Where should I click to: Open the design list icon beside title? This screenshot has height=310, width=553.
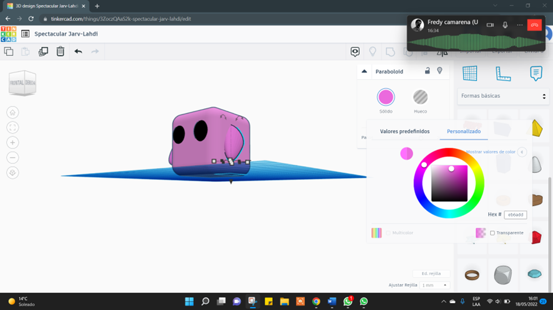click(x=25, y=34)
